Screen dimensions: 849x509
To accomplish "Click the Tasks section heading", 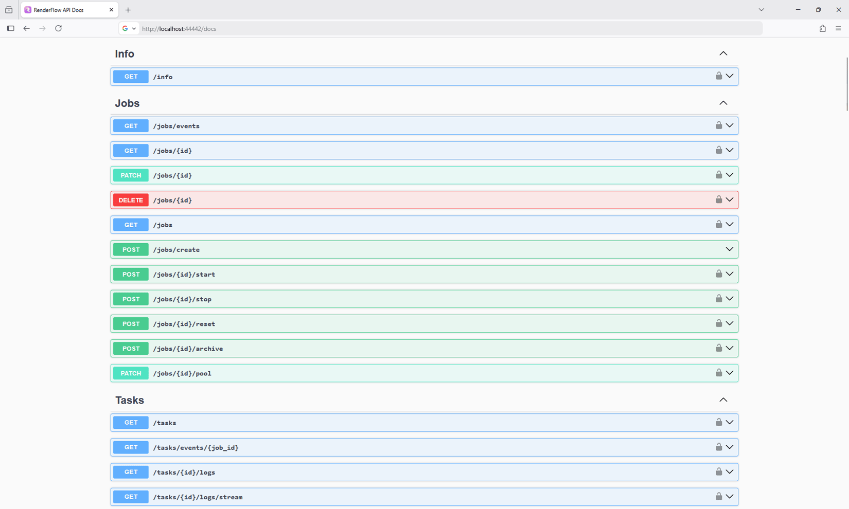I will click(x=130, y=400).
